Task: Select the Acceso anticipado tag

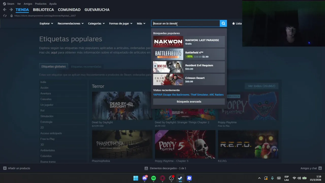Action: tap(51, 133)
